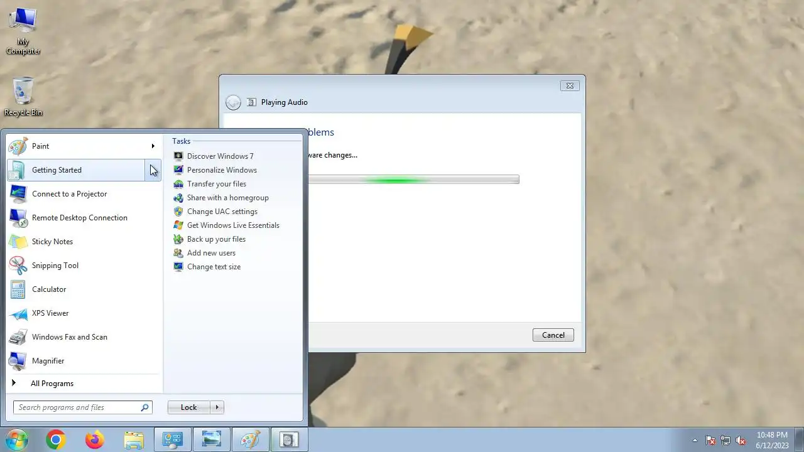The height and width of the screenshot is (452, 804).
Task: Click the Windows Start orb
Action: [16, 440]
